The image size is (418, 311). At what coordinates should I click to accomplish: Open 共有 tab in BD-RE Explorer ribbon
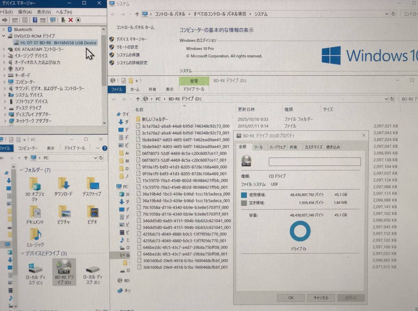tap(152, 89)
